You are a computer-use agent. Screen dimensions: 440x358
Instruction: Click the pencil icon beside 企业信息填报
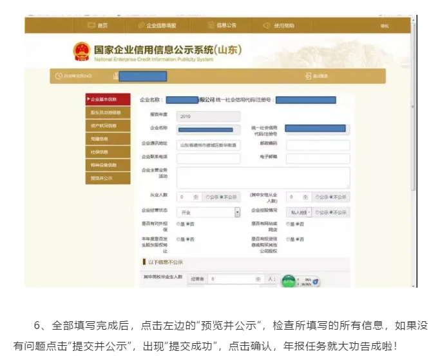142,25
